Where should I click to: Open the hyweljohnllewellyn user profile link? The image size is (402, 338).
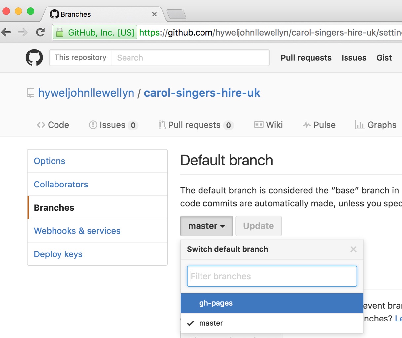tap(86, 93)
